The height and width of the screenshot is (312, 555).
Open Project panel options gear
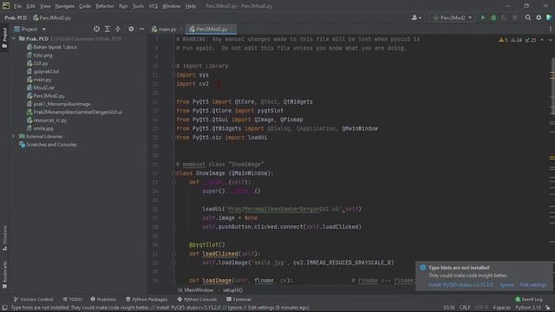pos(131,29)
